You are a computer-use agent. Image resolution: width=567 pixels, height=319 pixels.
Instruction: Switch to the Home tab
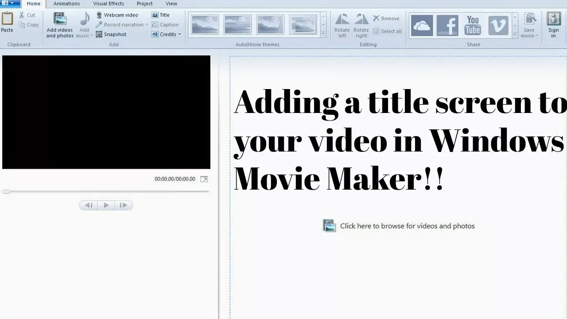[34, 4]
